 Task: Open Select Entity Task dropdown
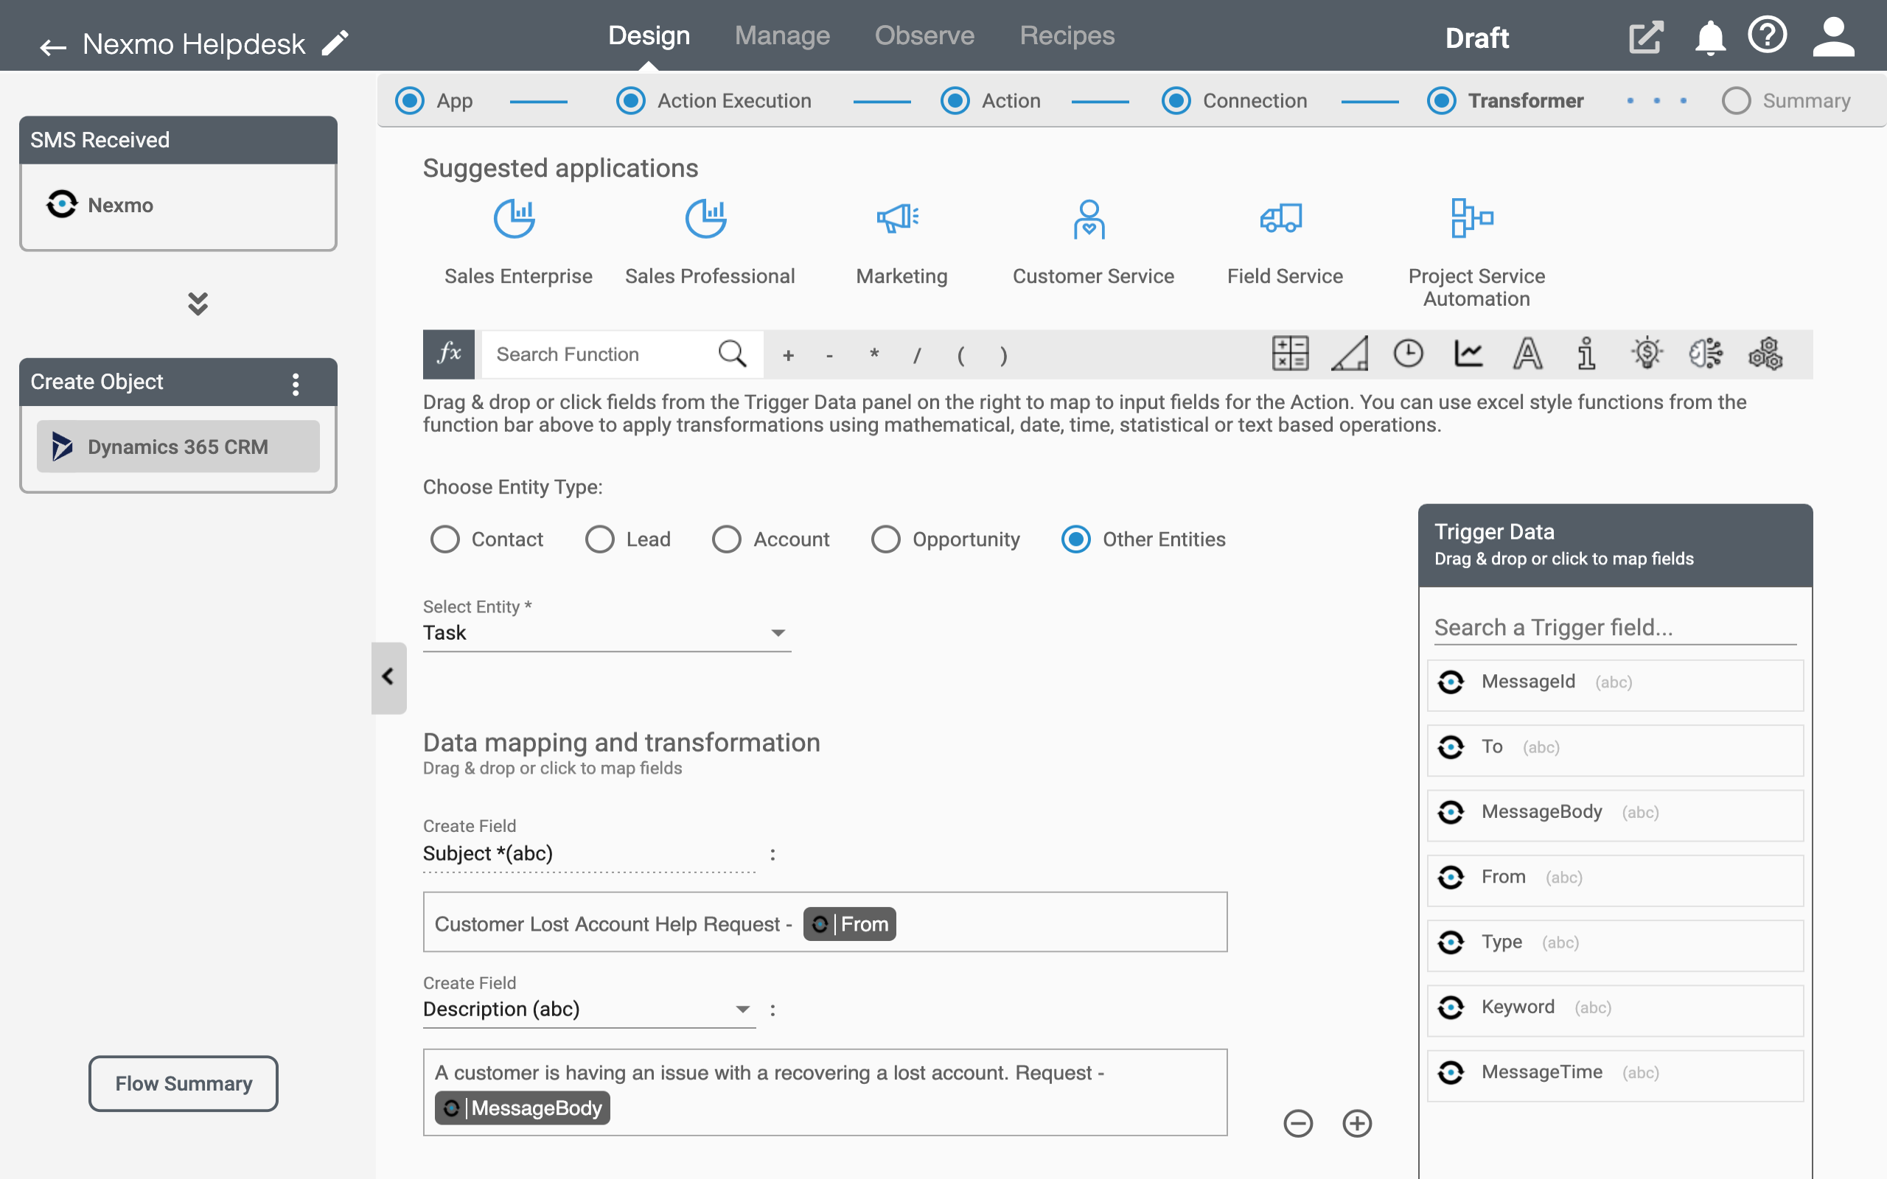(607, 632)
